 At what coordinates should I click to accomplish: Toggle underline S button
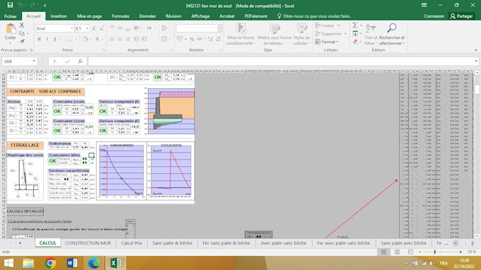[x=55, y=39]
